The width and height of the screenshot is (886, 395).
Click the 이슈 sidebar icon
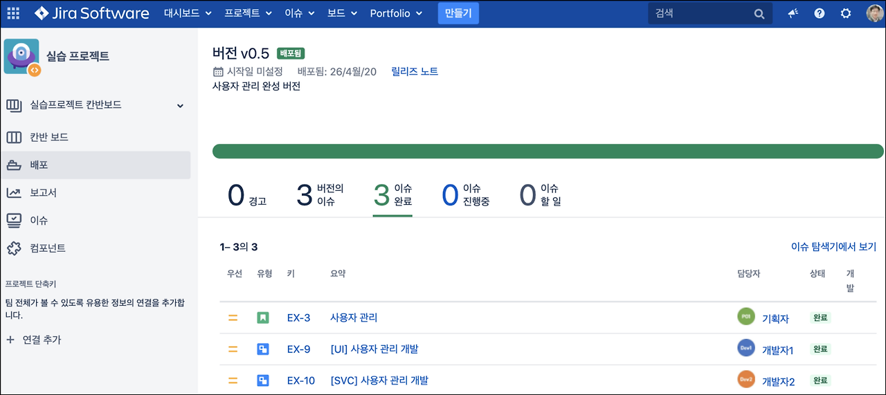(14, 220)
